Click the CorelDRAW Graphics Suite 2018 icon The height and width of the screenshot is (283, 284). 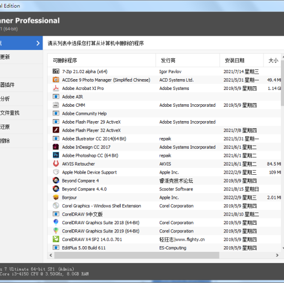[x=56, y=222]
